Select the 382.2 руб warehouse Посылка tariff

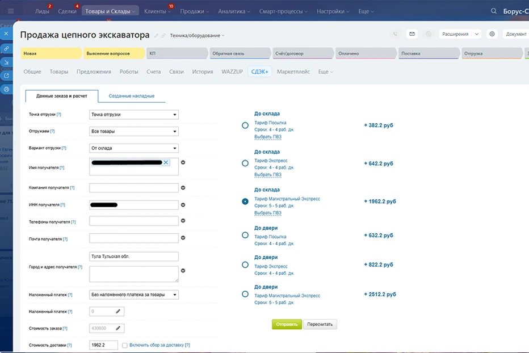click(x=245, y=125)
